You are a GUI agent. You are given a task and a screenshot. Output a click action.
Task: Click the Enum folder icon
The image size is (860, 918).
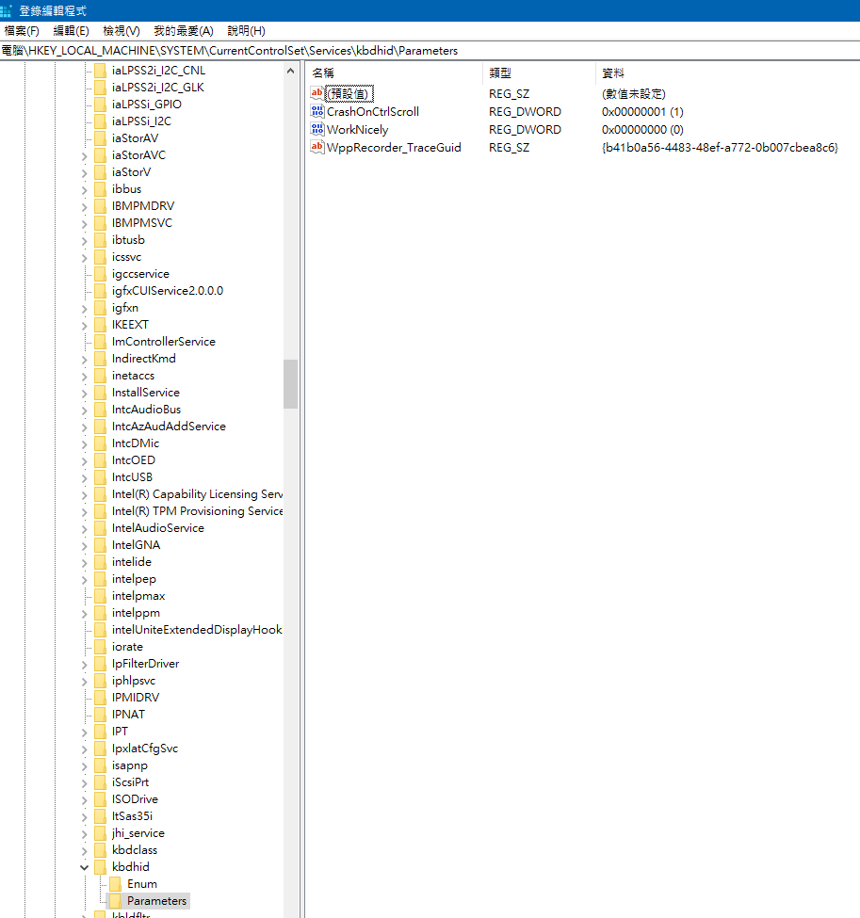[116, 884]
